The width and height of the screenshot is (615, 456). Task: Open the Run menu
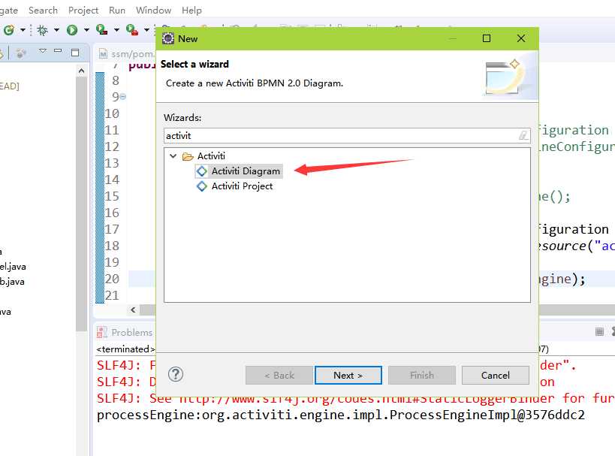tap(117, 11)
